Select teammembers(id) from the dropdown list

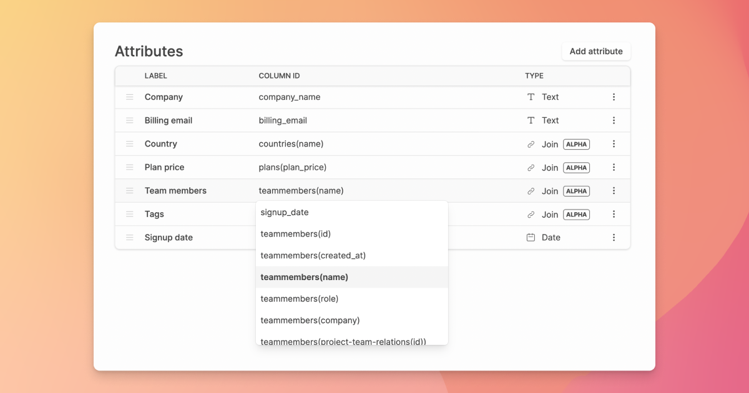[352, 234]
